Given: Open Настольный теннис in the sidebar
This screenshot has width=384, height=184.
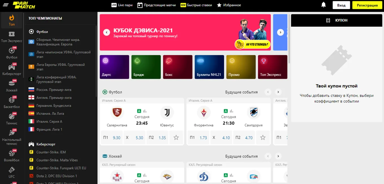Looking at the screenshot, I should pos(12,137).
